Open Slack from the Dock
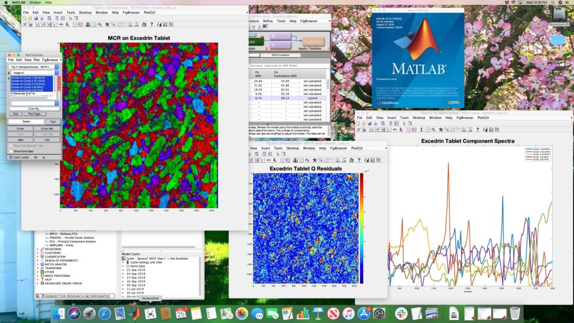This screenshot has height=323, width=574. click(401, 313)
